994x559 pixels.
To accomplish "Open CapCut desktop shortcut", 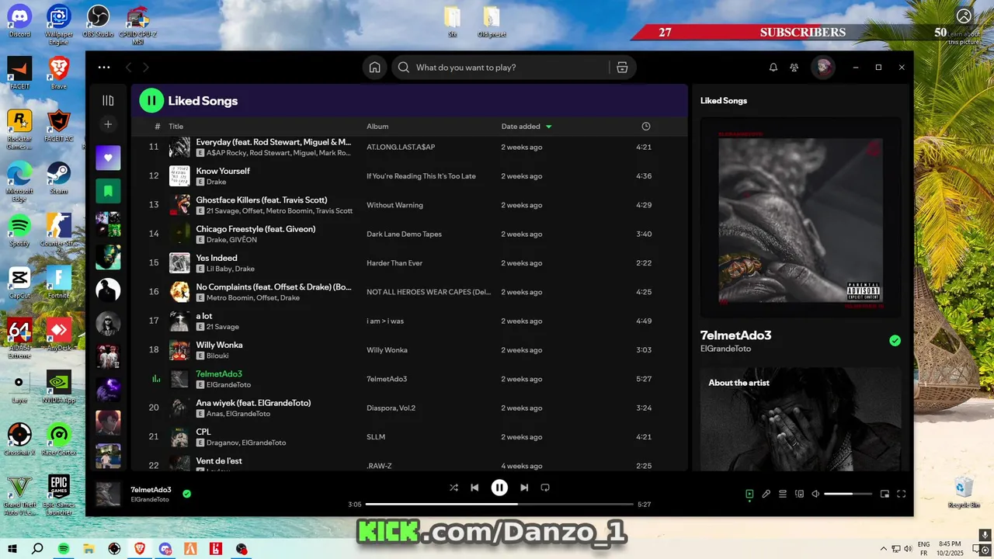I will point(19,283).
